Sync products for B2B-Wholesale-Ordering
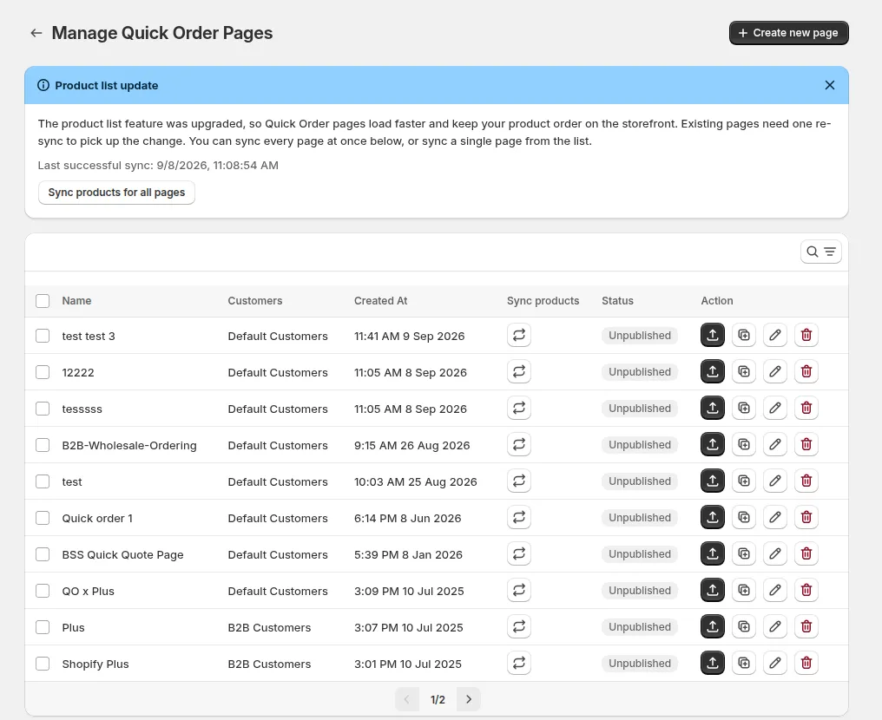This screenshot has height=720, width=882. [518, 445]
